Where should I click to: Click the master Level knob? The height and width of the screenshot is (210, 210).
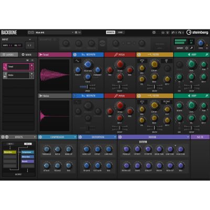click(201, 43)
